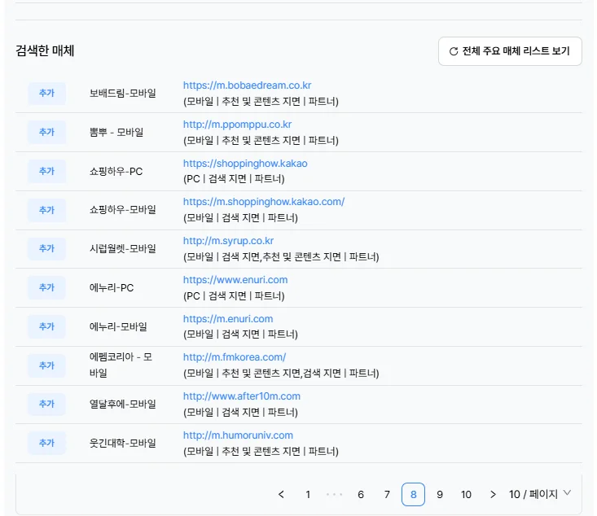Jump to page 9
Screen dimensions: 597x516
[440, 494]
